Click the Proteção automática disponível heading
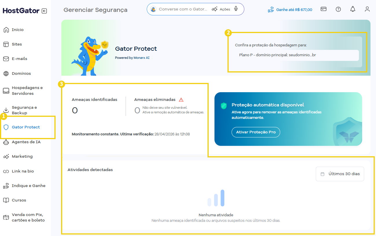The width and height of the screenshot is (376, 236). (x=268, y=105)
